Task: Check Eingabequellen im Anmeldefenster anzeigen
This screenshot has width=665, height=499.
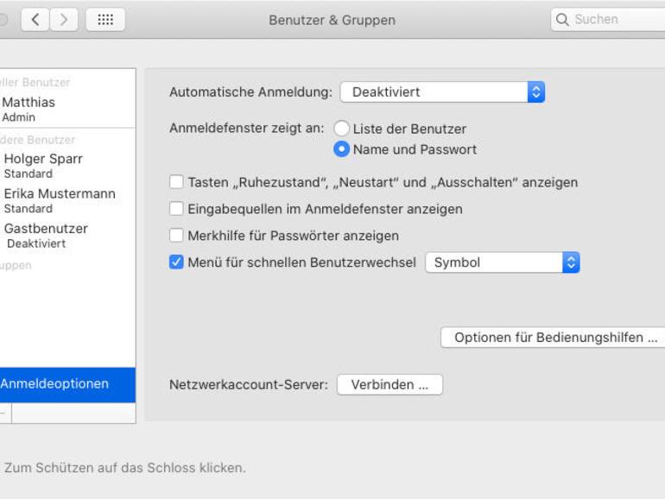Action: click(176, 209)
